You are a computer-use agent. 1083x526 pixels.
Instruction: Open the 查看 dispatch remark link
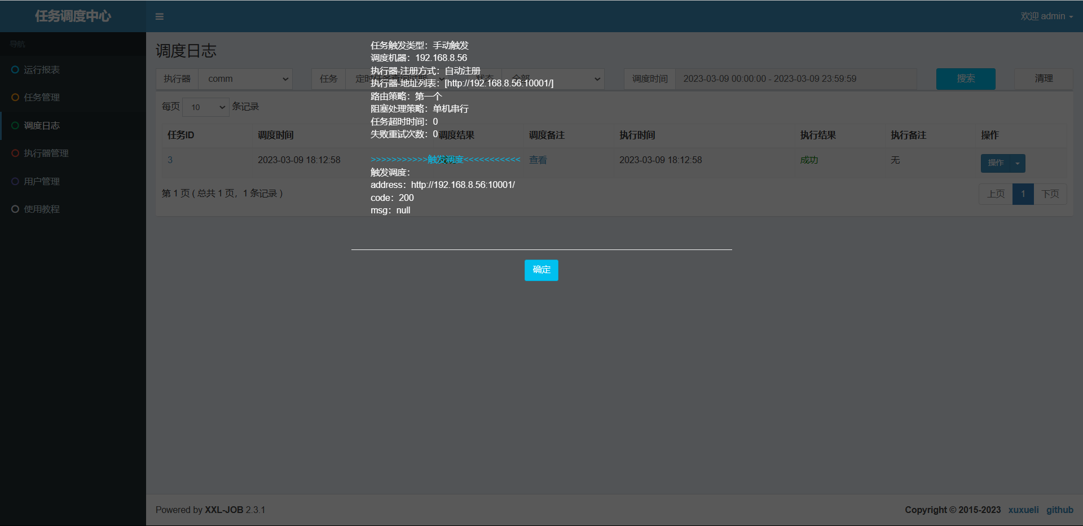[x=538, y=160]
